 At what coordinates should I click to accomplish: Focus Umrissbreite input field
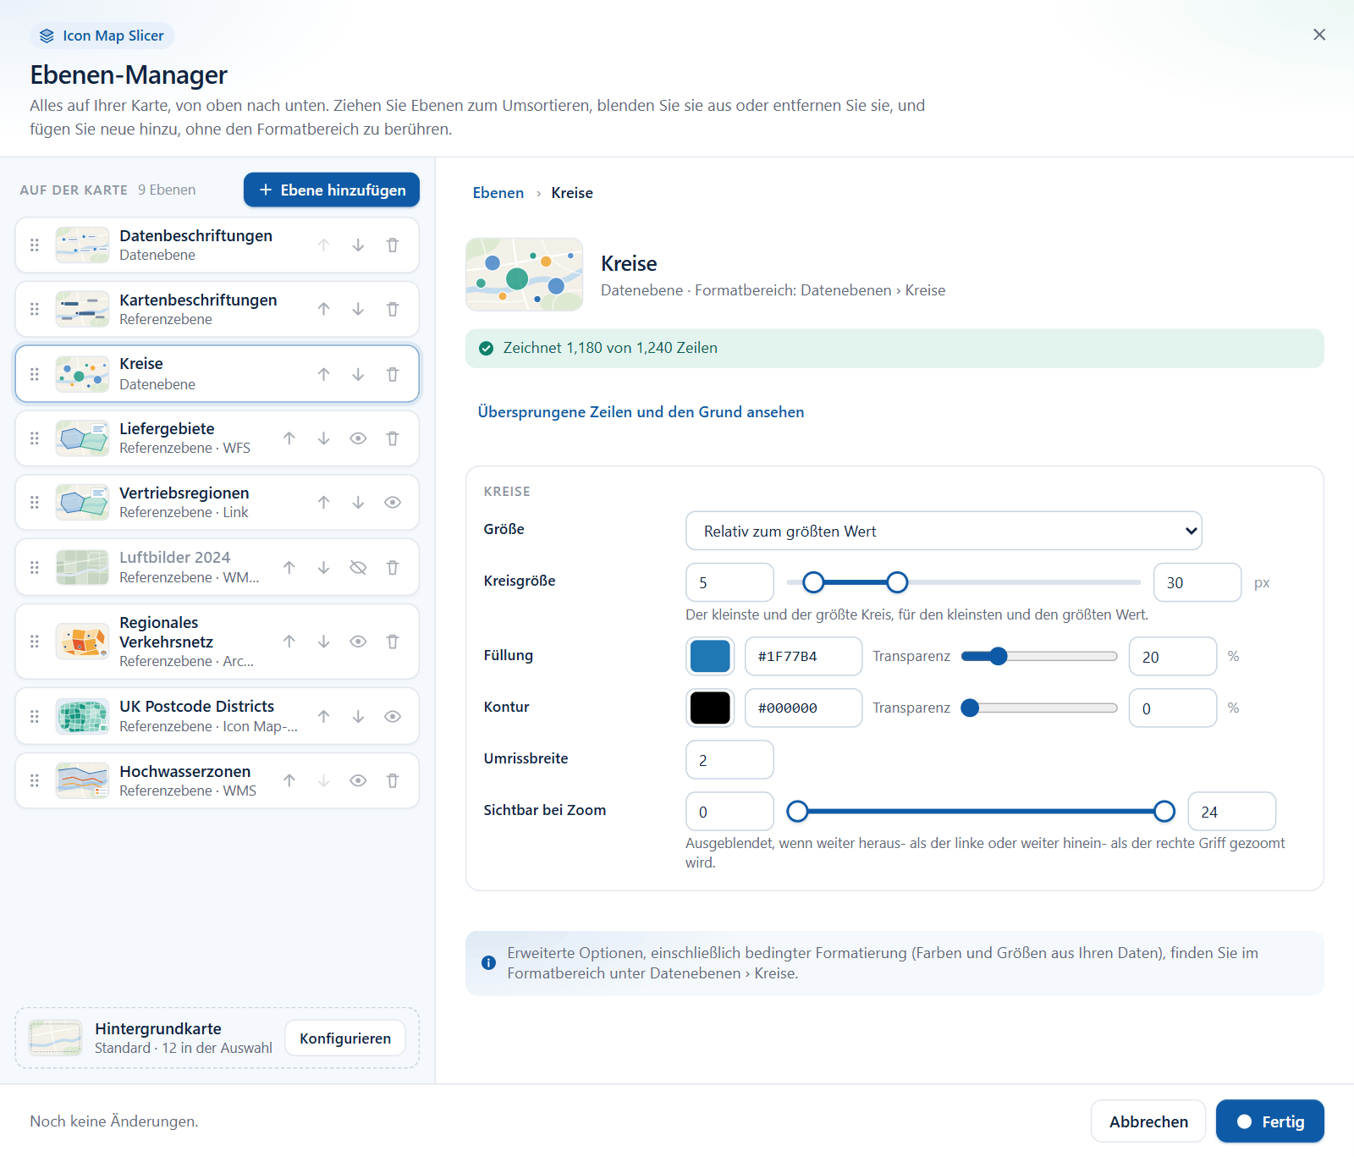point(730,760)
